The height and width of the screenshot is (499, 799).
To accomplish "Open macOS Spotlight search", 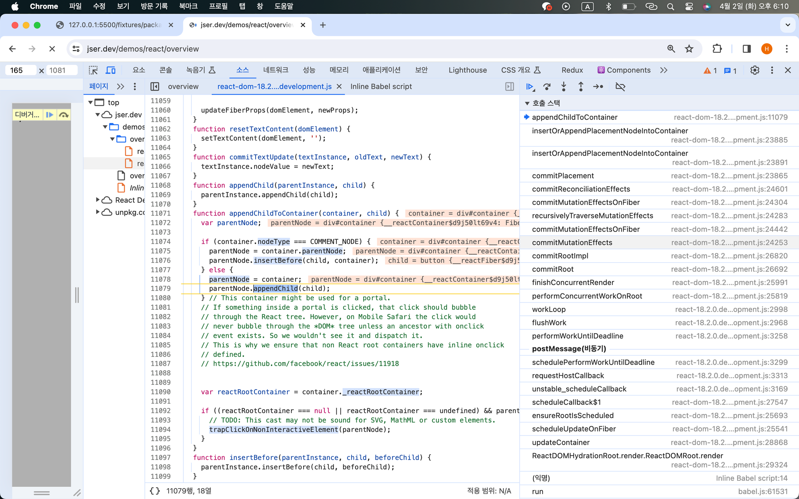I will tap(670, 6).
